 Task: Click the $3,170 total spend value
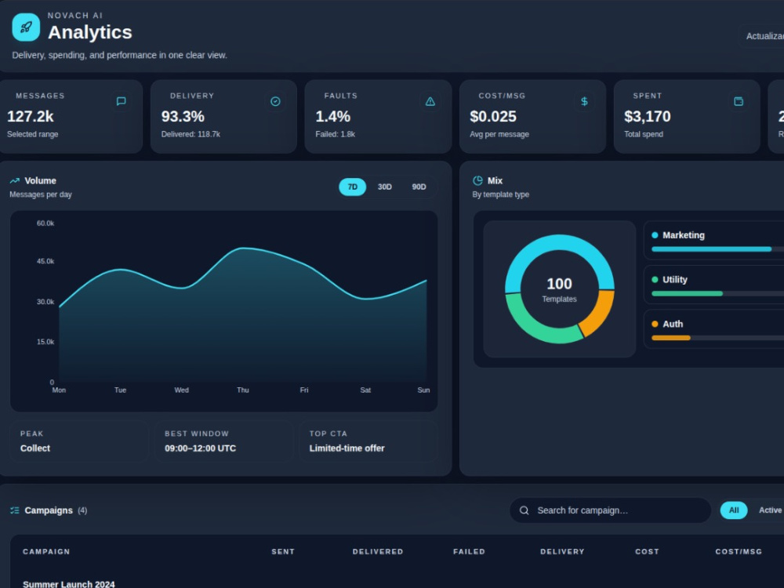(648, 117)
